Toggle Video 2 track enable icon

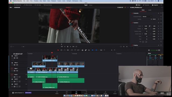17,65
